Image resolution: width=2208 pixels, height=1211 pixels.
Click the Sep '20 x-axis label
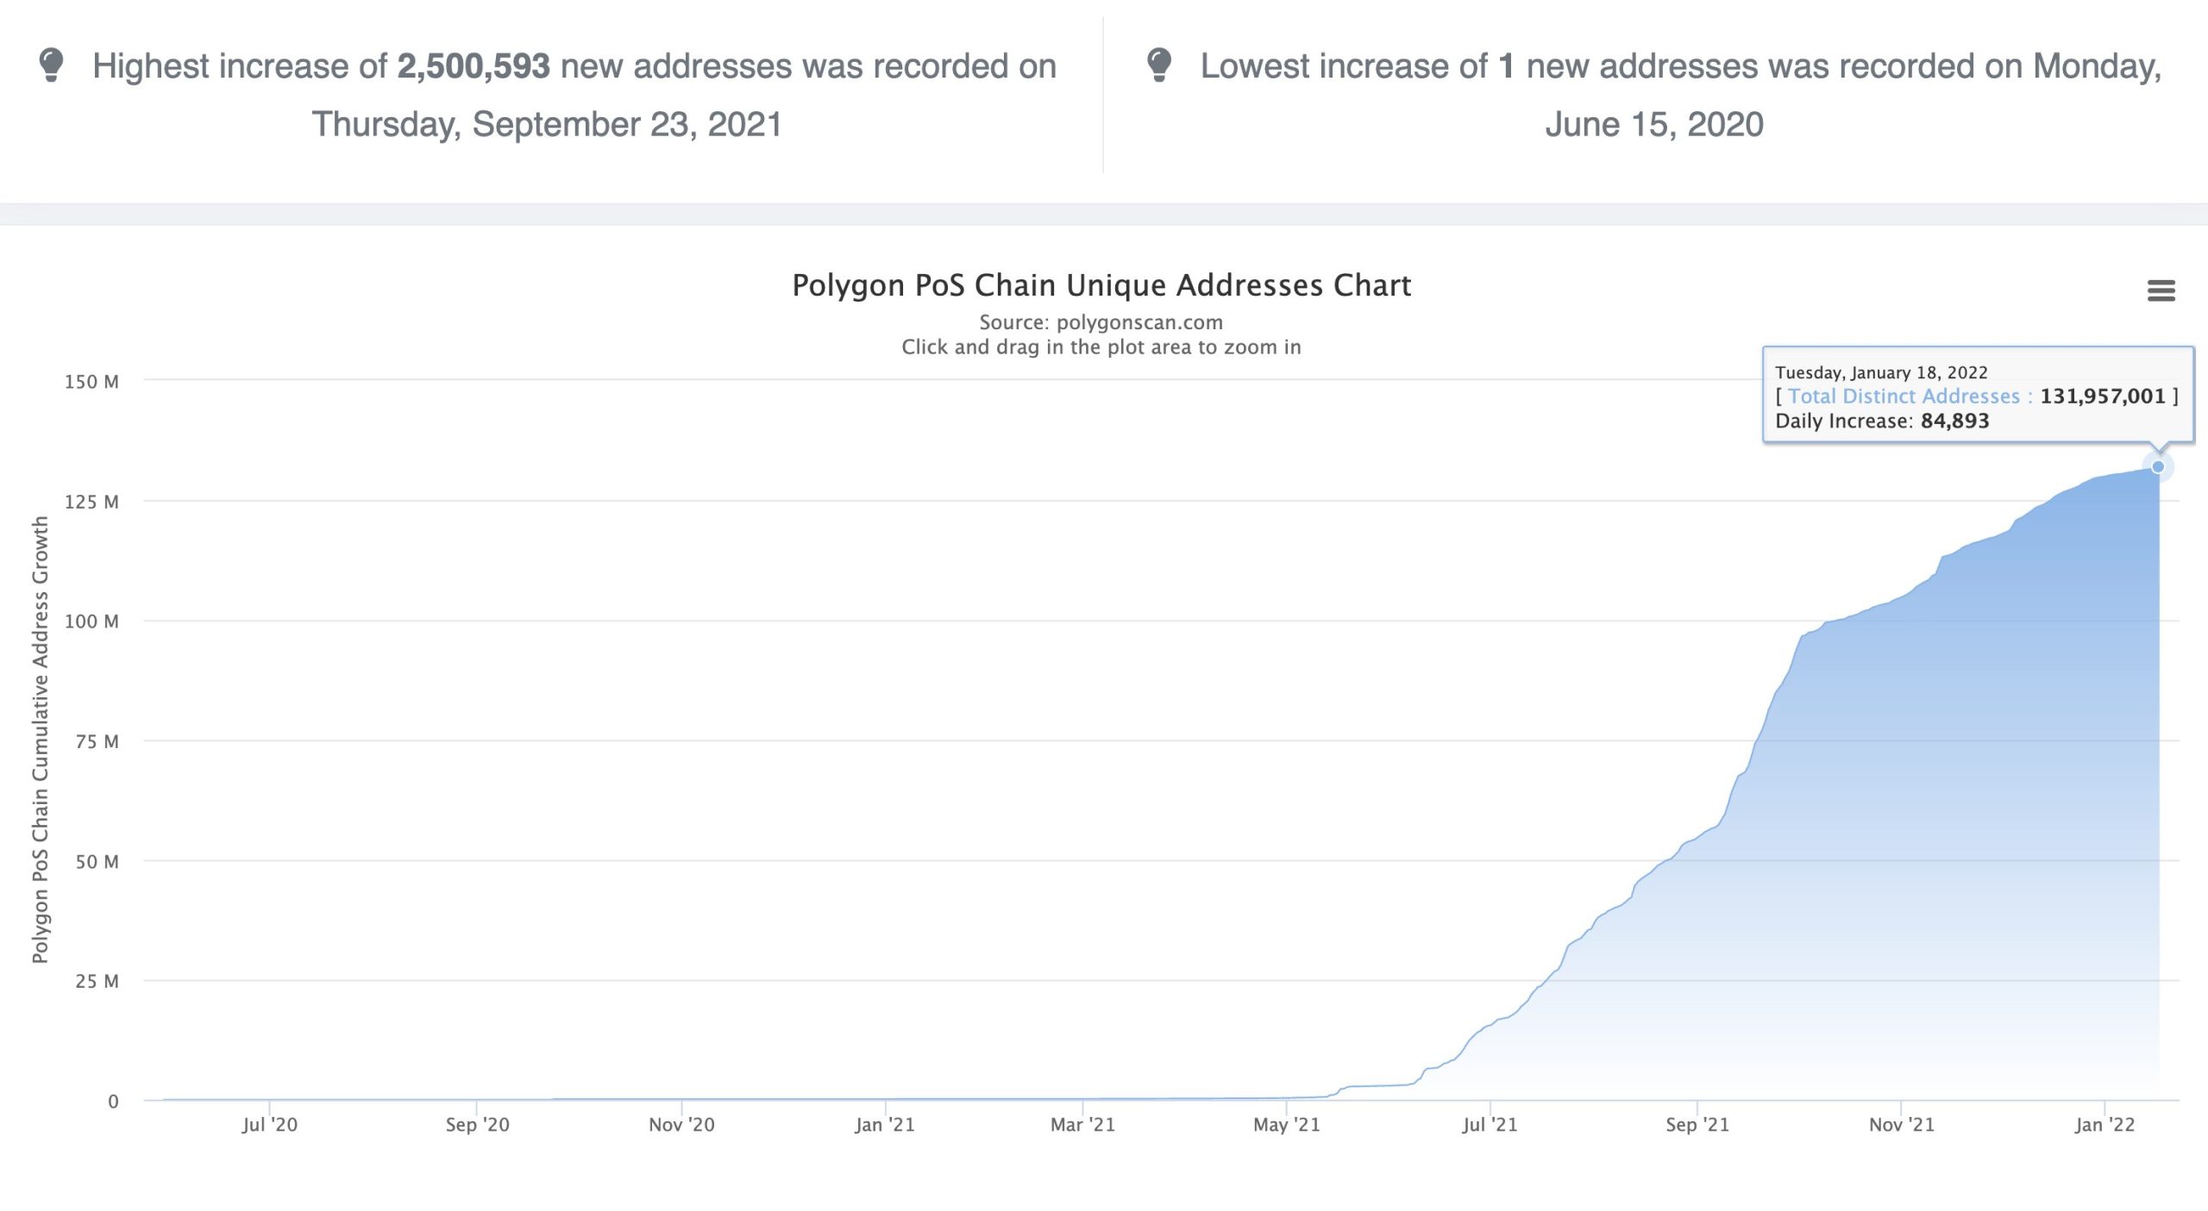point(477,1125)
